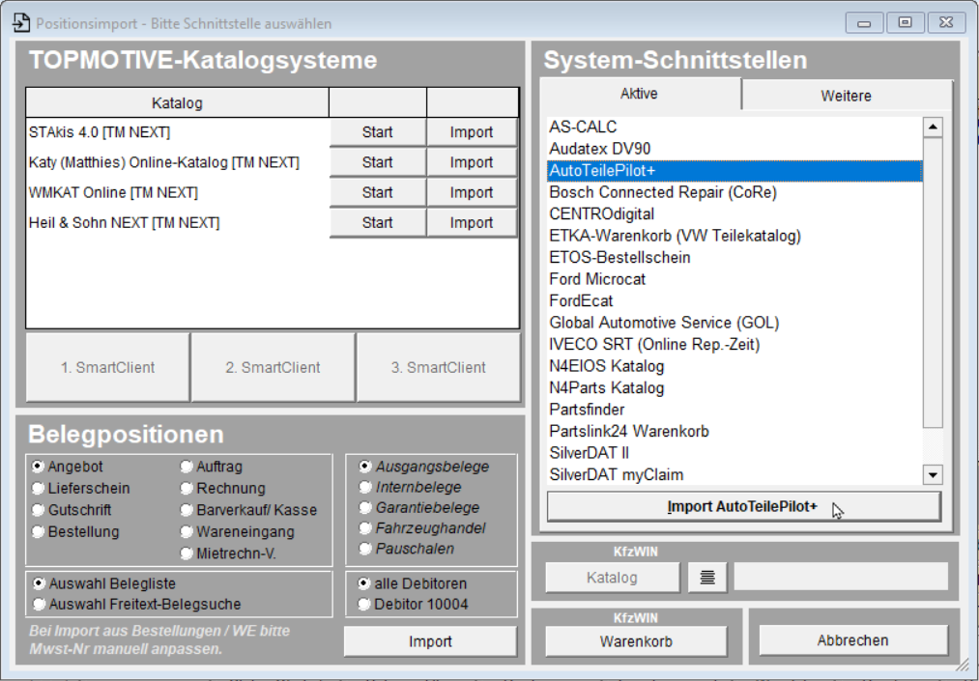Select N4EIOS Katalog entry
The height and width of the screenshot is (681, 979).
[x=734, y=366]
